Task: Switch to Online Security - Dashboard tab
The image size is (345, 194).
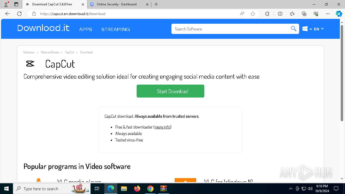Action: [119, 4]
